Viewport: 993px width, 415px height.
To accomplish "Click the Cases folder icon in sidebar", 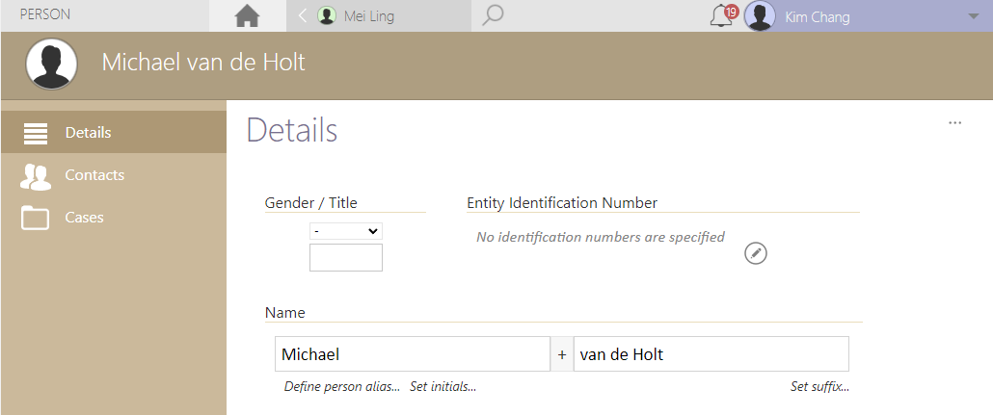I will point(36,218).
